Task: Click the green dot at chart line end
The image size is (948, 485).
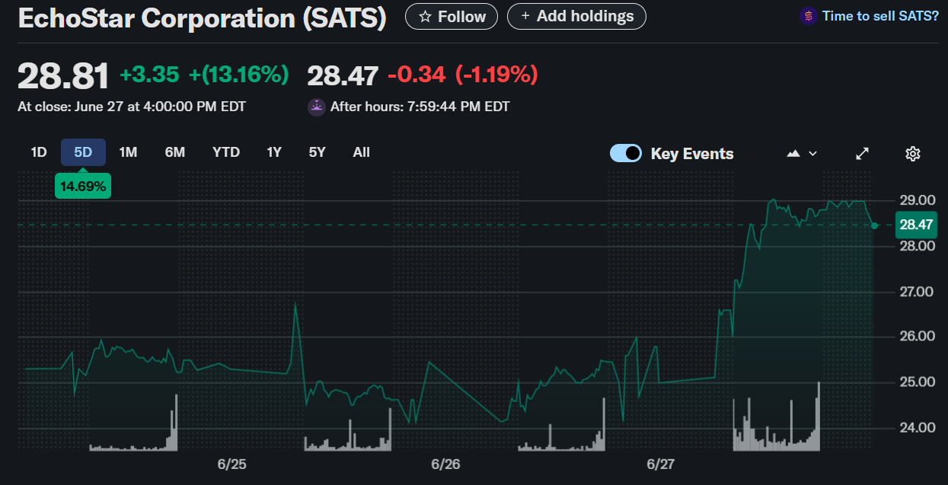Action: 874,225
